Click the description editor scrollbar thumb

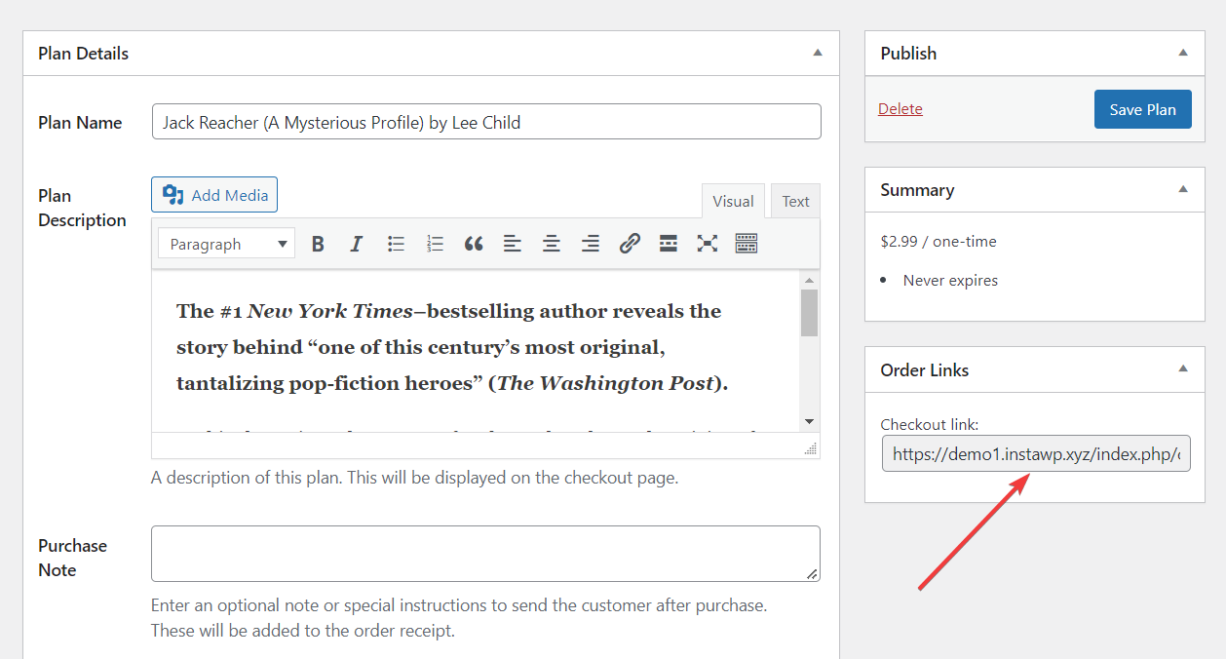(x=809, y=312)
